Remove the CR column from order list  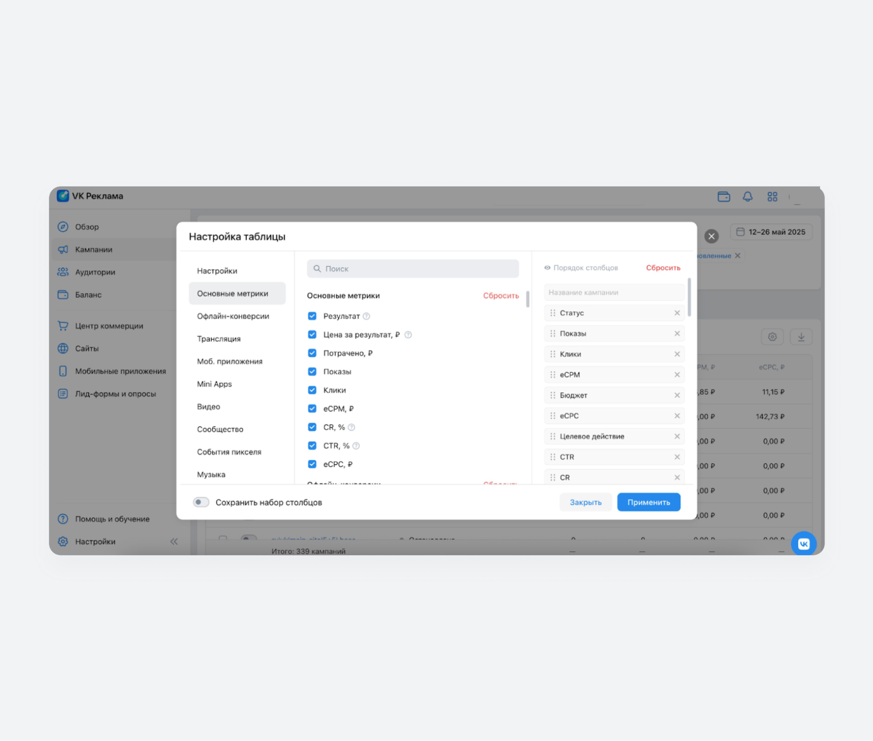(677, 477)
